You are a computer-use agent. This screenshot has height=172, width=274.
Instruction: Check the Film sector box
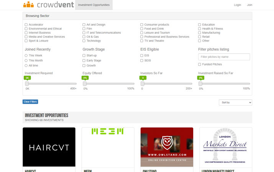point(84,29)
